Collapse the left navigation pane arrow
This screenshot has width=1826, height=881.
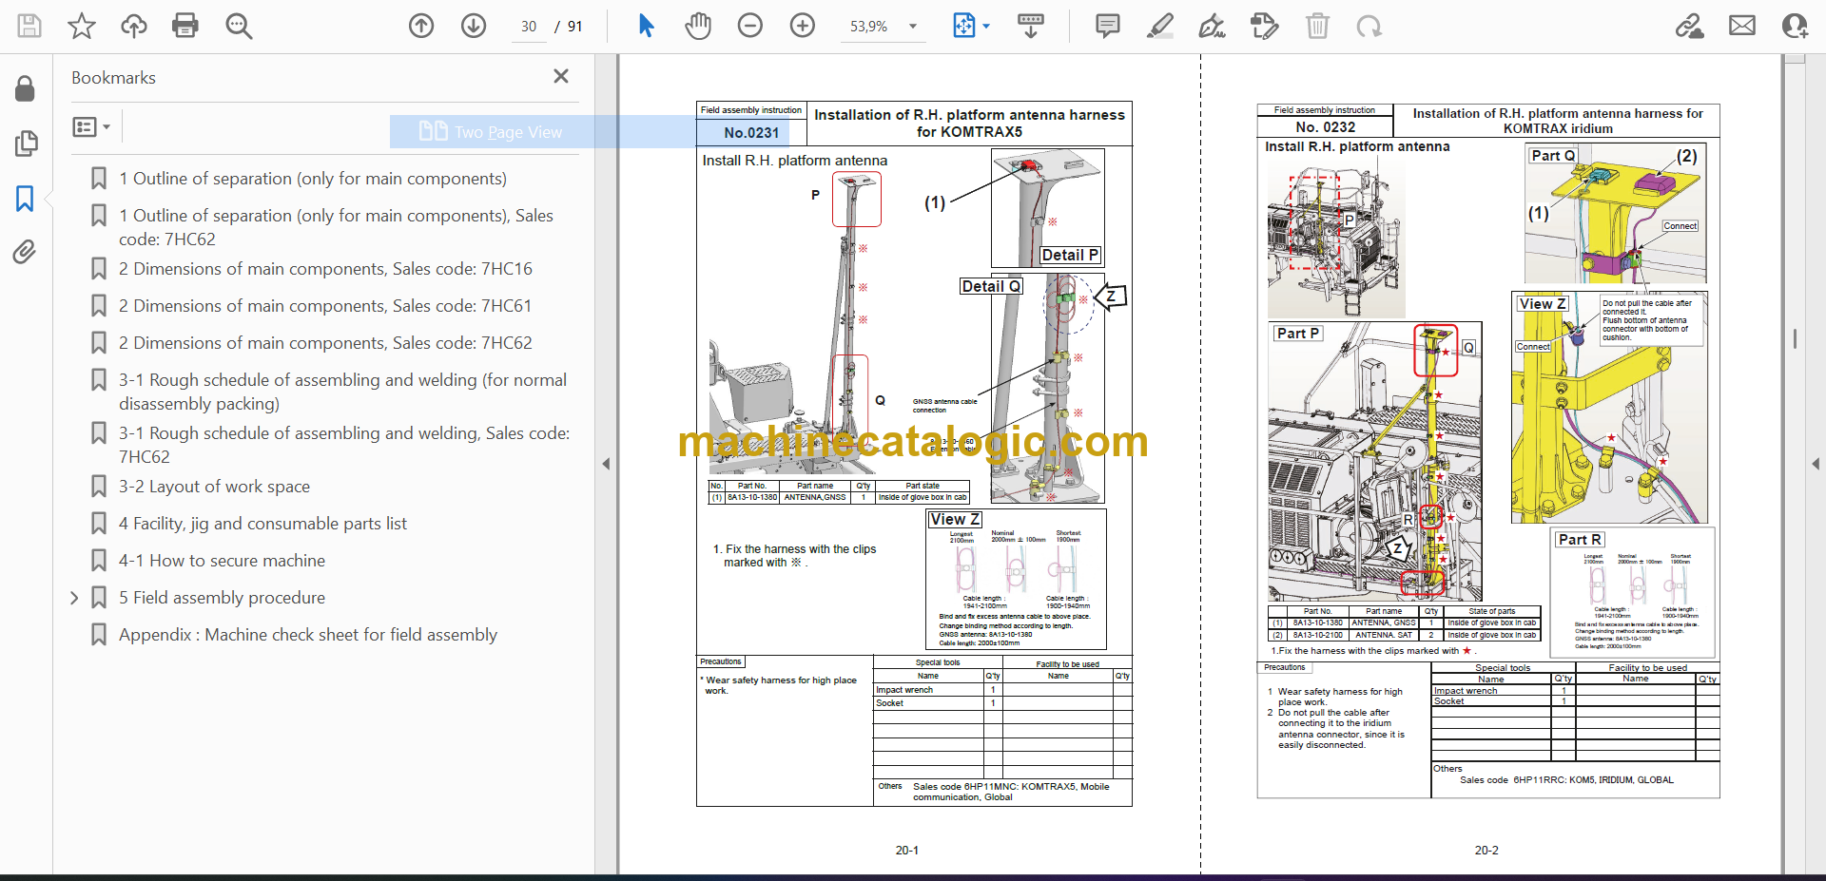click(606, 464)
